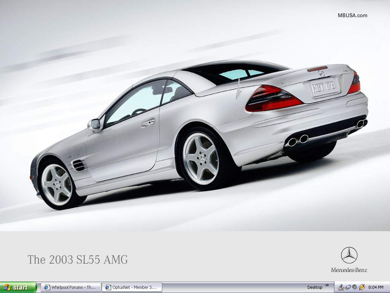Viewport: 390px width, 293px height.
Task: Open the Windows XP start menu
Action: tap(18, 287)
